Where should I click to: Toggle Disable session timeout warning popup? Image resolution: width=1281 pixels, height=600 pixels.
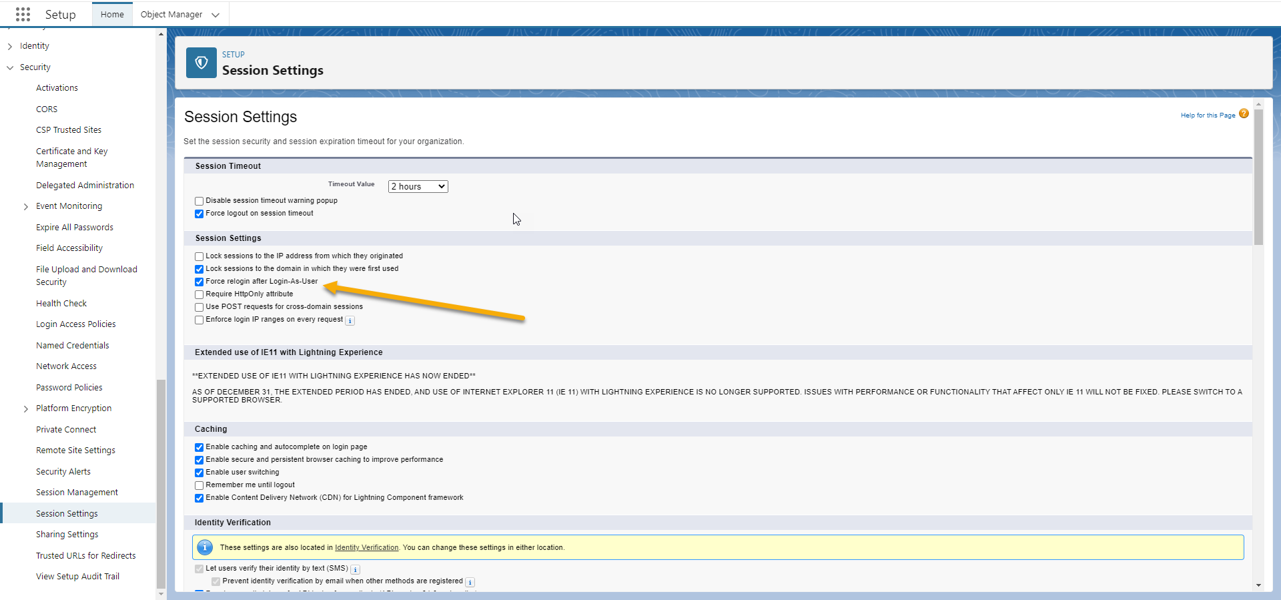(x=199, y=201)
